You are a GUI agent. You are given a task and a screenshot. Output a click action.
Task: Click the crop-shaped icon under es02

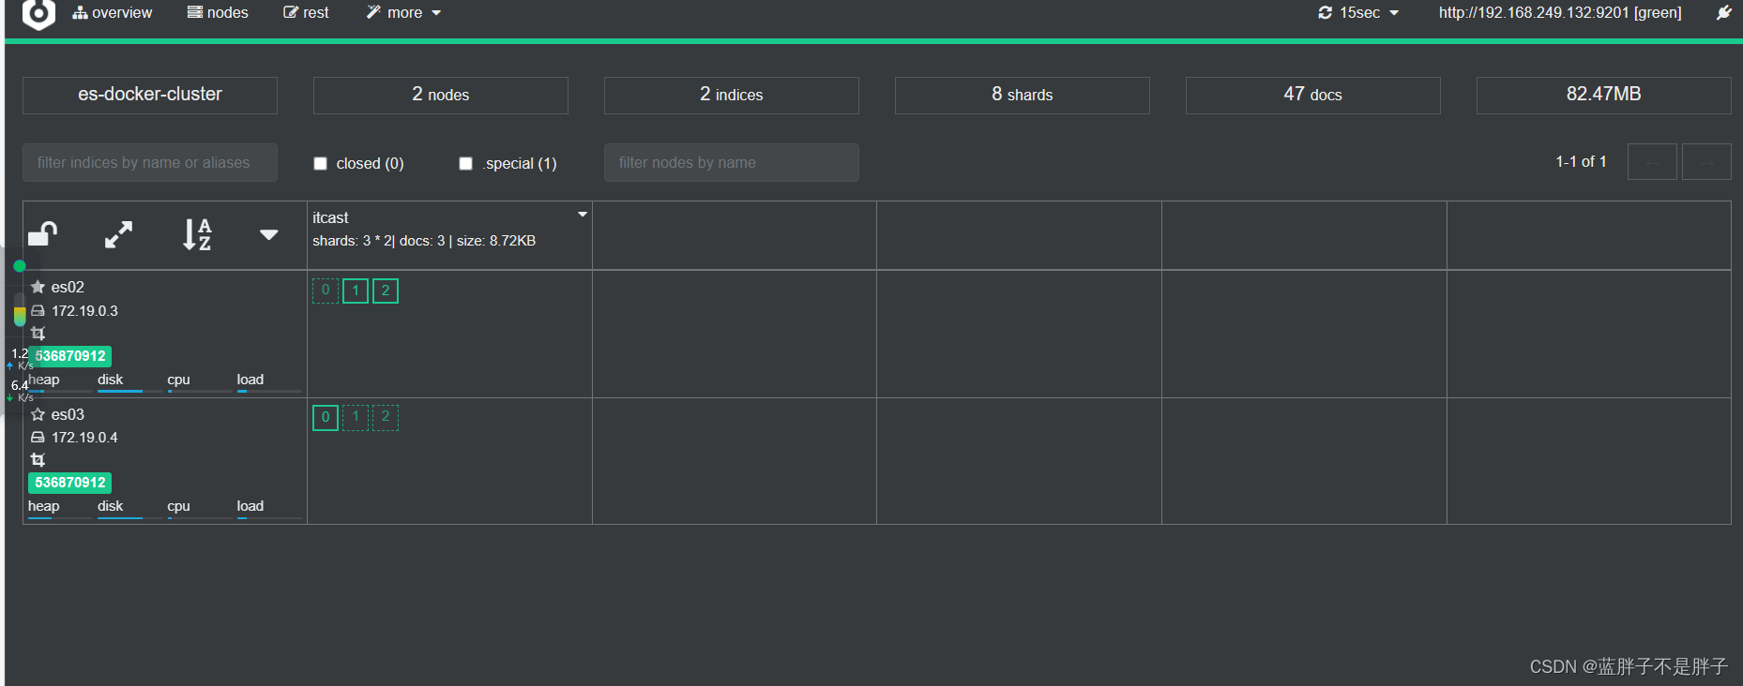pyautogui.click(x=38, y=334)
